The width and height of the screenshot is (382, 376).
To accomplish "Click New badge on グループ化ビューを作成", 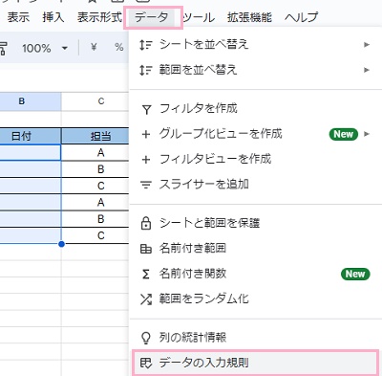I will tap(344, 134).
